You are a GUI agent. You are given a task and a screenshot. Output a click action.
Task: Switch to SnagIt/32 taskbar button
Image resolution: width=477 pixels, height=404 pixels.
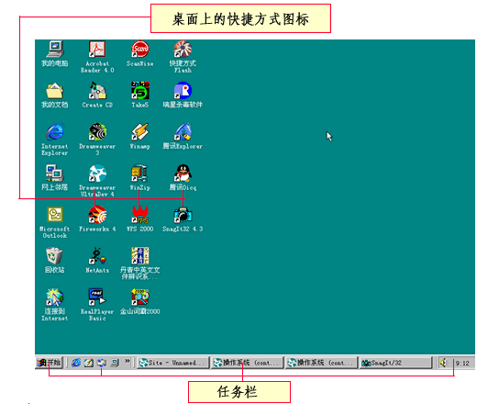(x=396, y=363)
